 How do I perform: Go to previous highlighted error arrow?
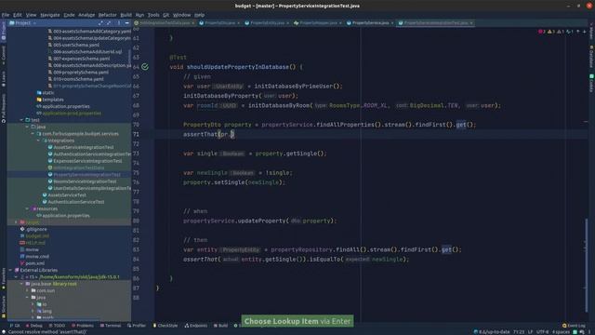click(x=578, y=32)
